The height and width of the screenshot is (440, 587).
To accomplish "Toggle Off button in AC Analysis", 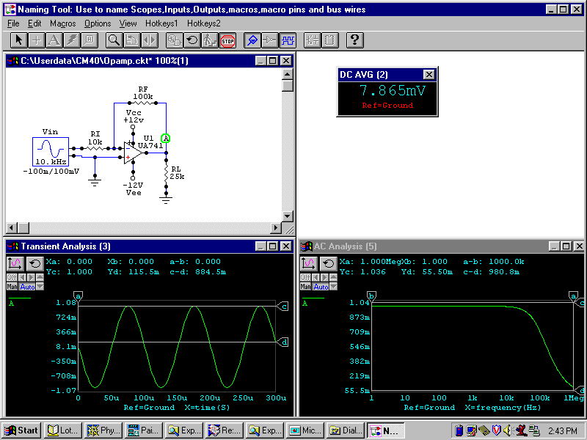I will (305, 277).
